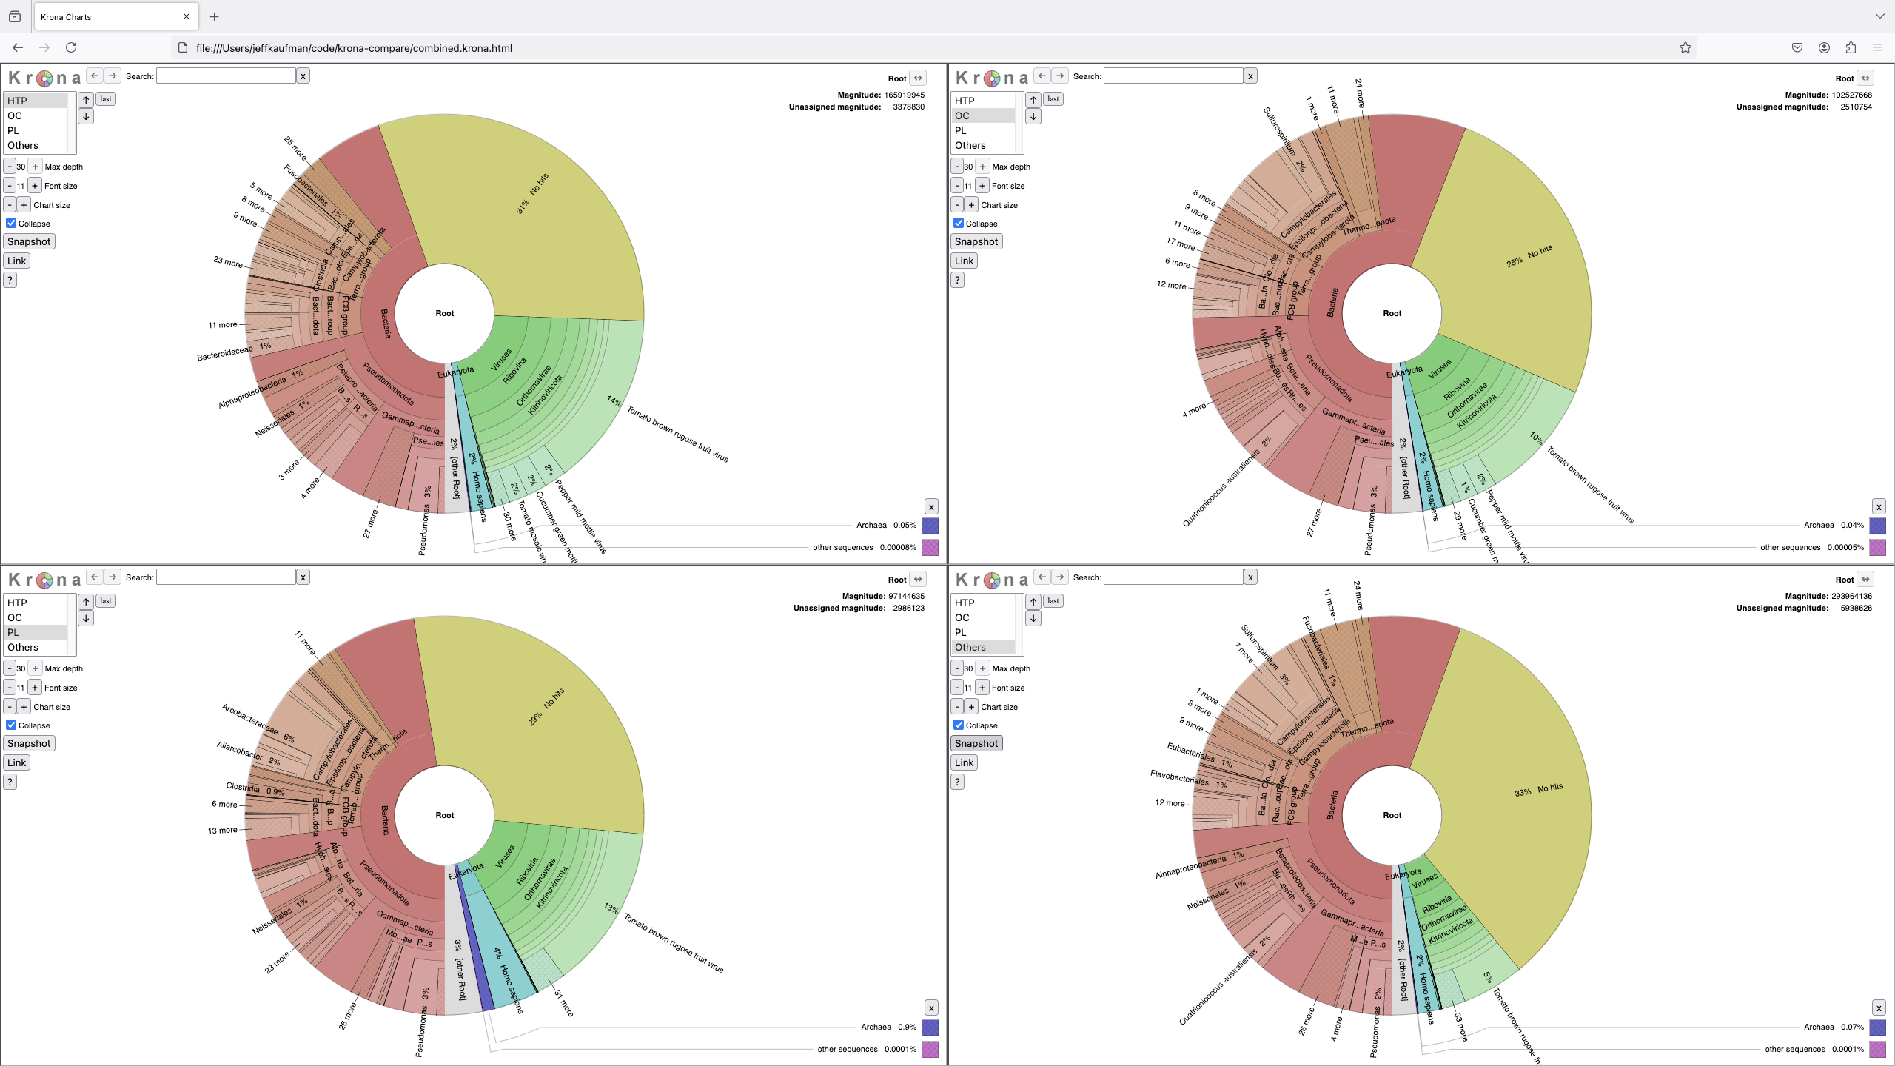Click Link button in top-right chart
Image resolution: width=1895 pixels, height=1066 pixels.
pos(965,261)
